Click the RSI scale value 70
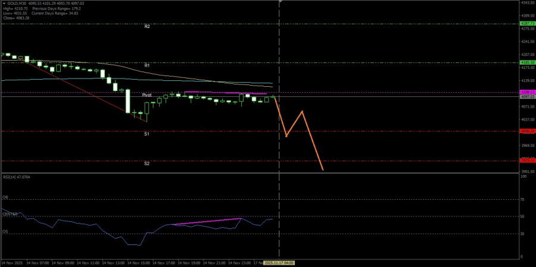Viewport: 536px width, 267px height. (523, 199)
